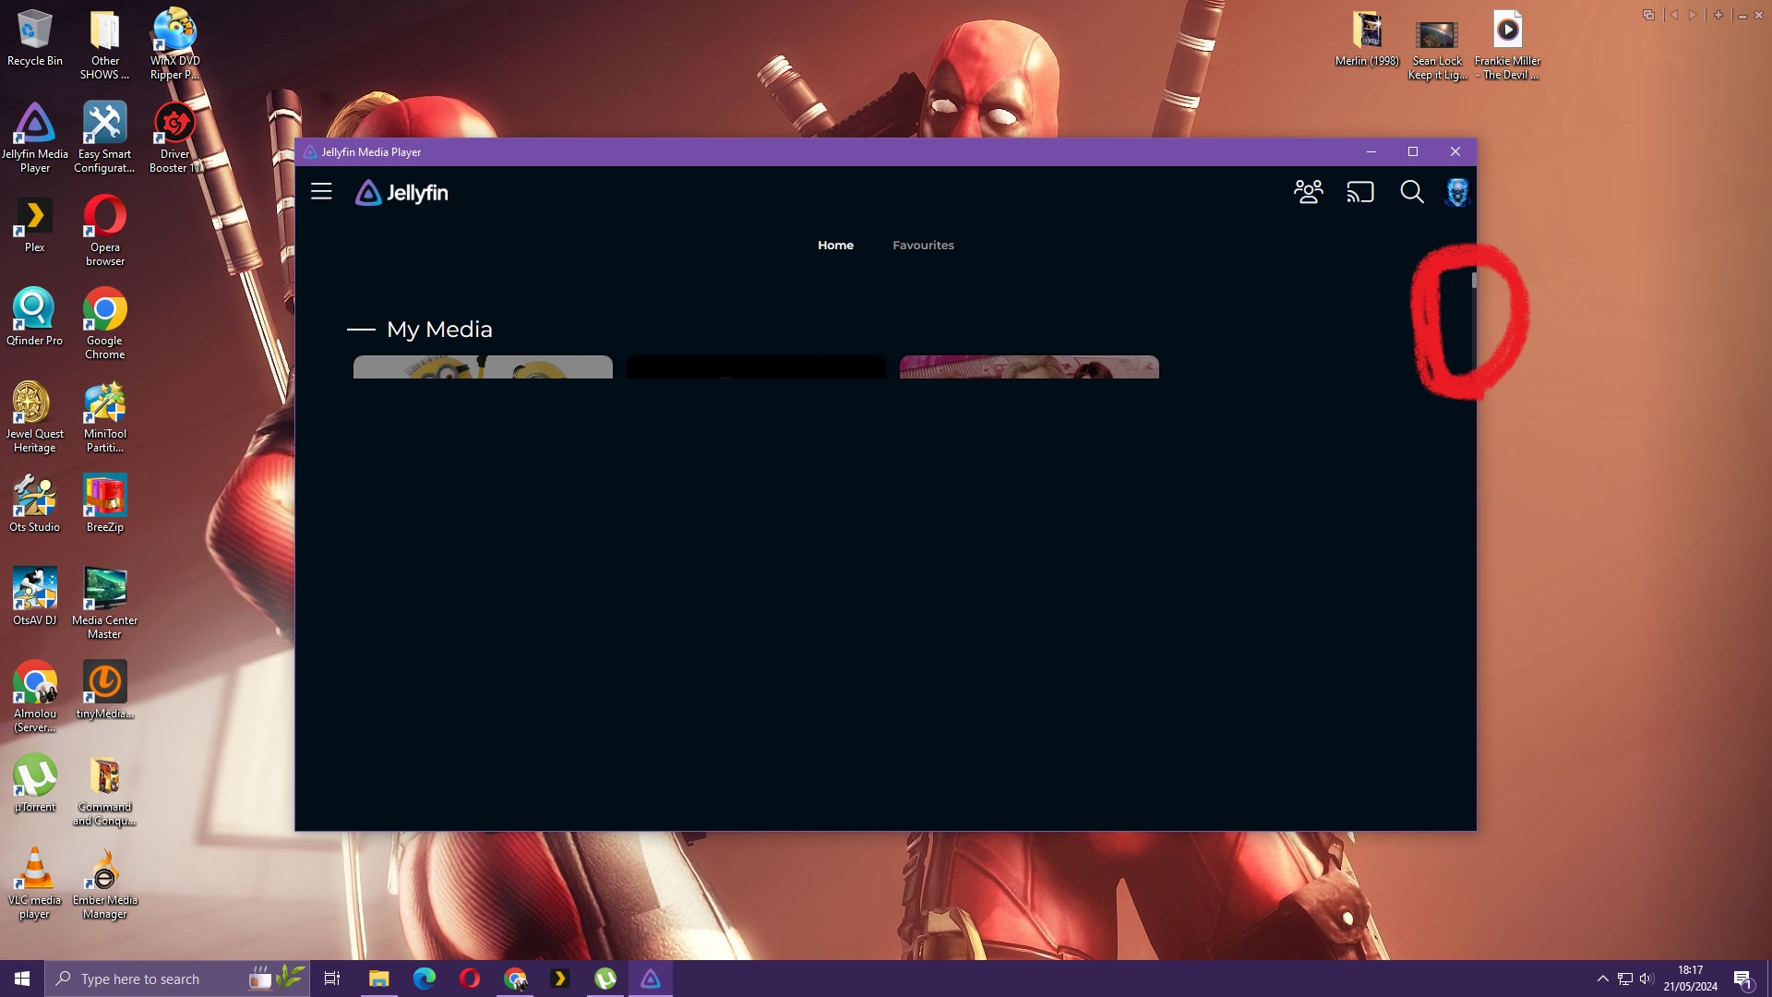
Task: Click the Cast to device icon
Action: (x=1359, y=192)
